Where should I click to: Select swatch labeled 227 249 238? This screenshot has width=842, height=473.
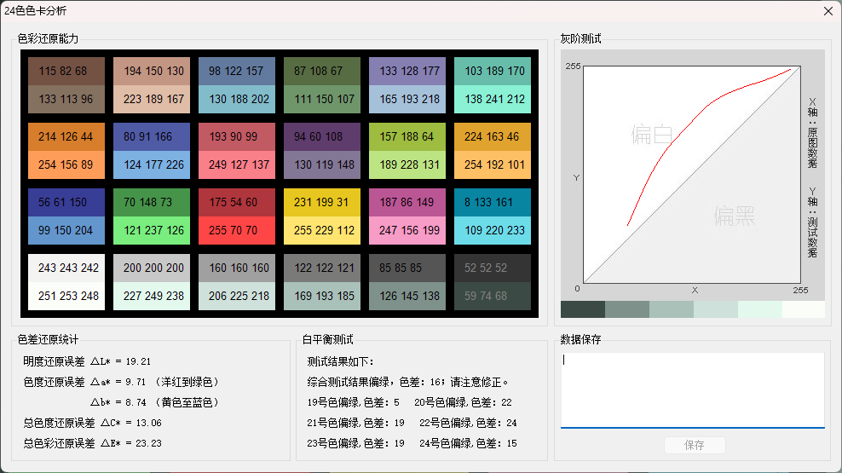click(152, 296)
